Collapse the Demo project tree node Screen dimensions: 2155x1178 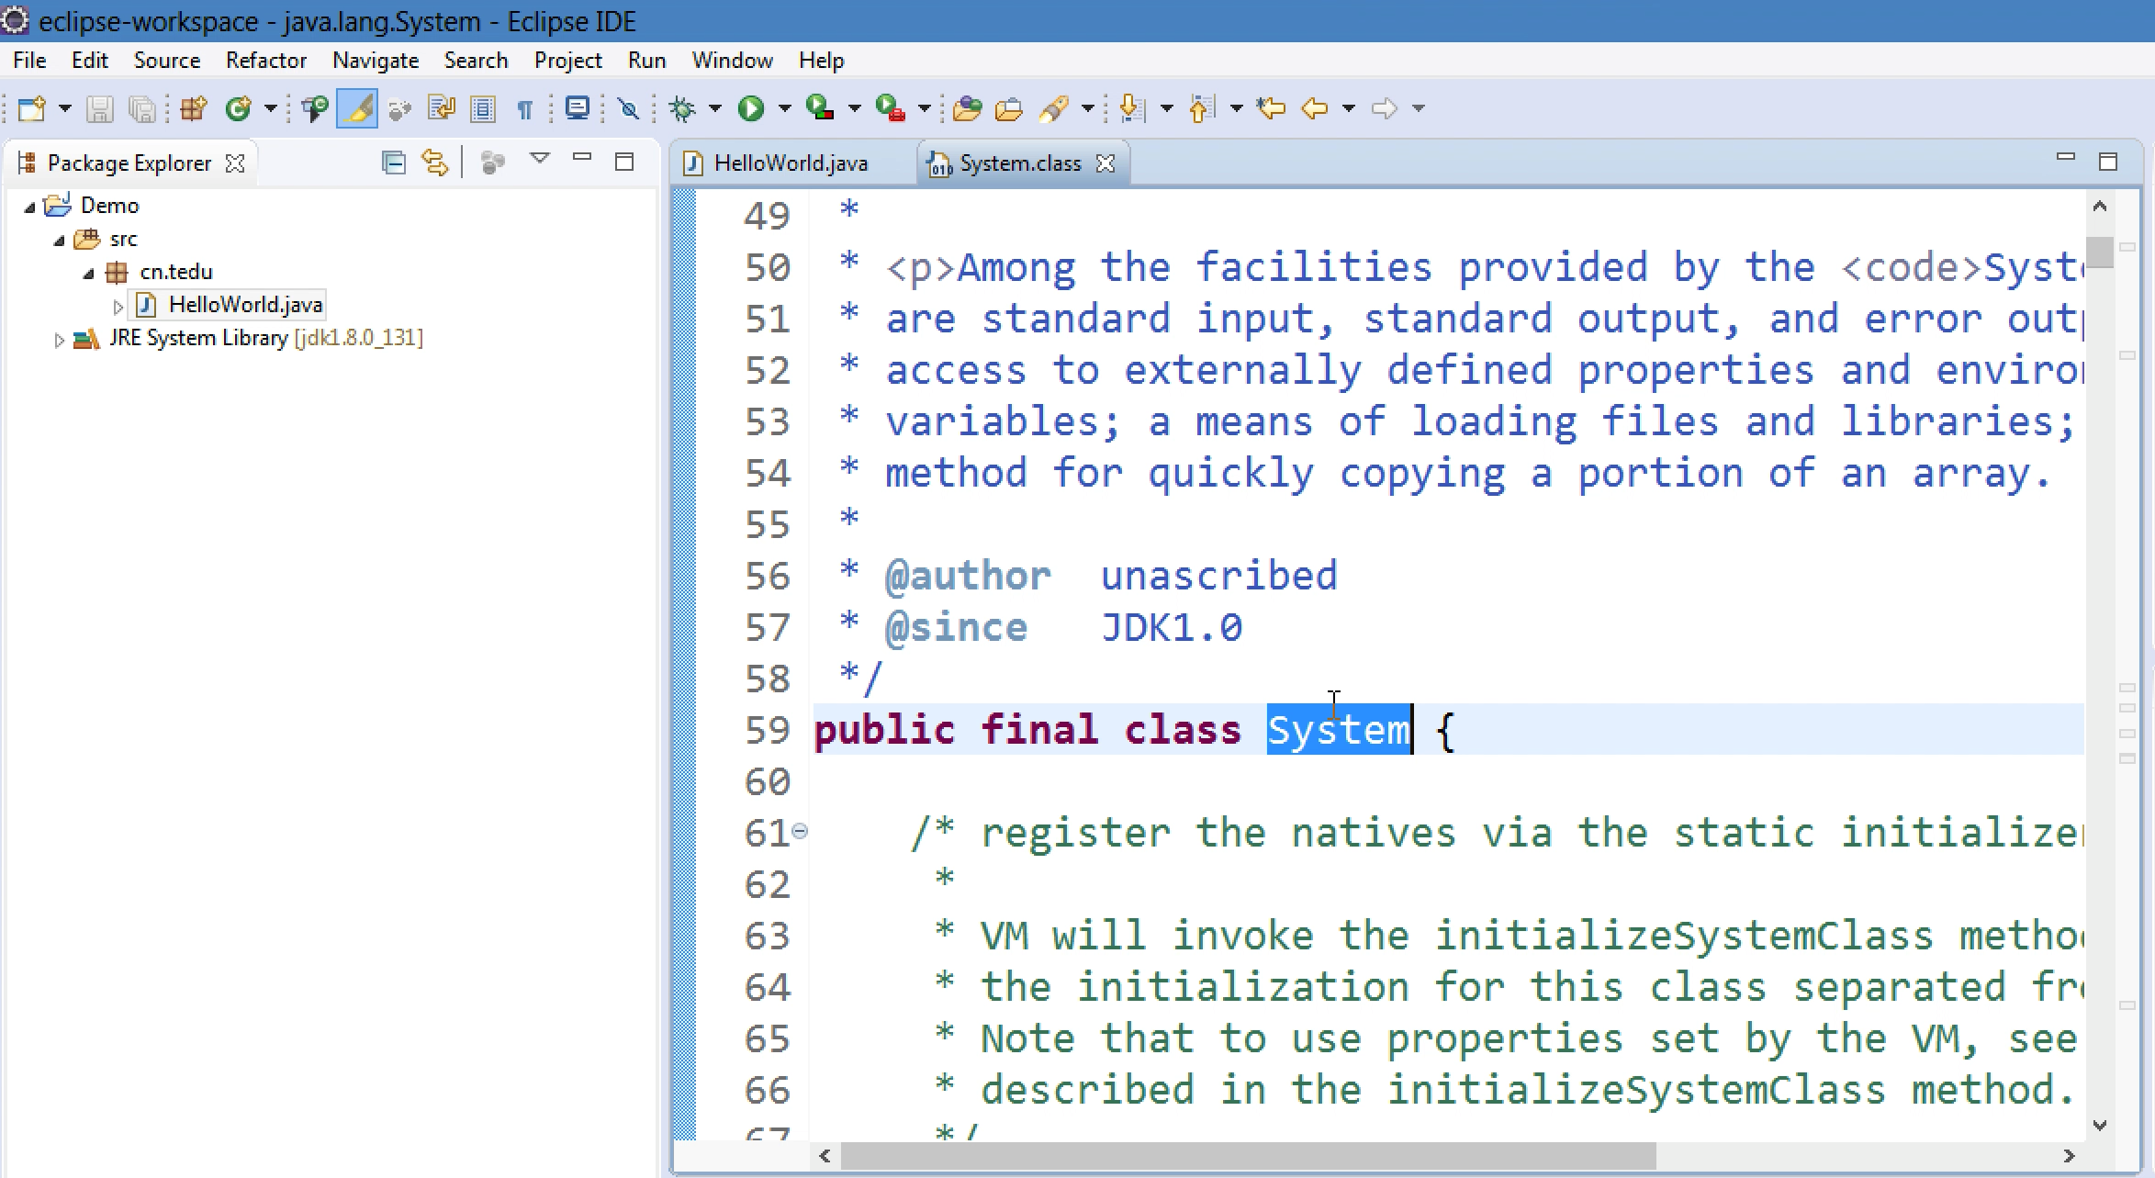click(29, 207)
